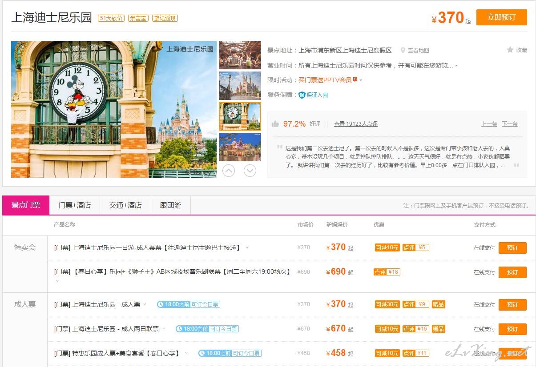The image size is (536, 367).
Task: Book the 狮子王 musical combo ticket
Action: pyautogui.click(x=512, y=272)
